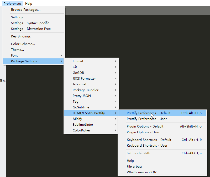This screenshot has width=210, height=177.
Task: Open Prettify Preferences - User
Action: pyautogui.click(x=146, y=119)
